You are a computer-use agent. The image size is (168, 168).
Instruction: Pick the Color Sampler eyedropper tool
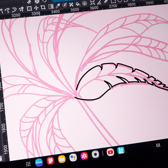click(x=58, y=6)
